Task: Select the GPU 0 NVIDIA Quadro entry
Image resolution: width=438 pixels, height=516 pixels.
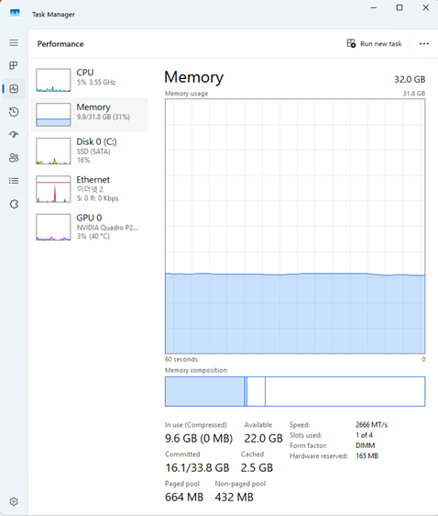Action: pyautogui.click(x=89, y=227)
